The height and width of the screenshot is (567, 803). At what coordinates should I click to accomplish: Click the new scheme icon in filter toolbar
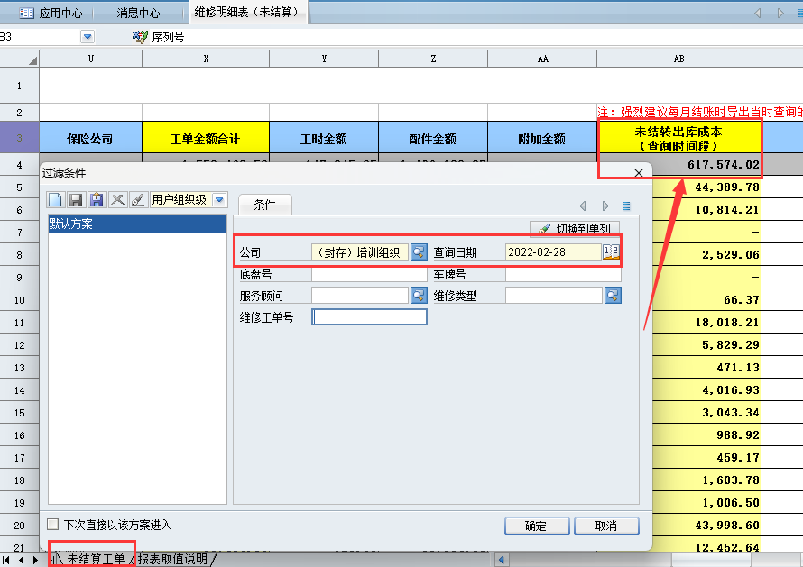click(x=57, y=199)
